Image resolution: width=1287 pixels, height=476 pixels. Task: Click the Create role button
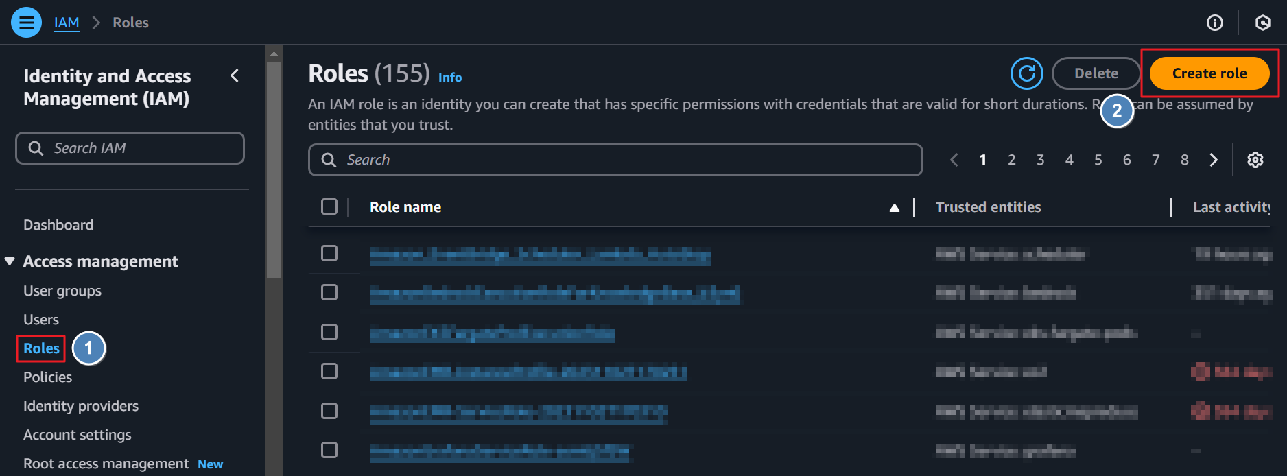click(x=1209, y=73)
